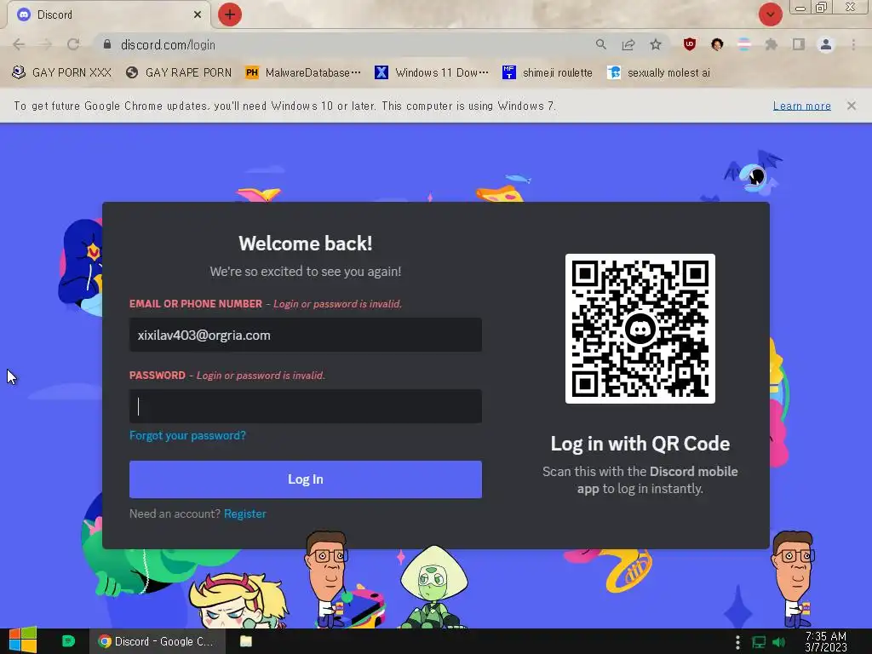This screenshot has height=654, width=872.
Task: Open a new tab with the red plus
Action: coord(230,14)
